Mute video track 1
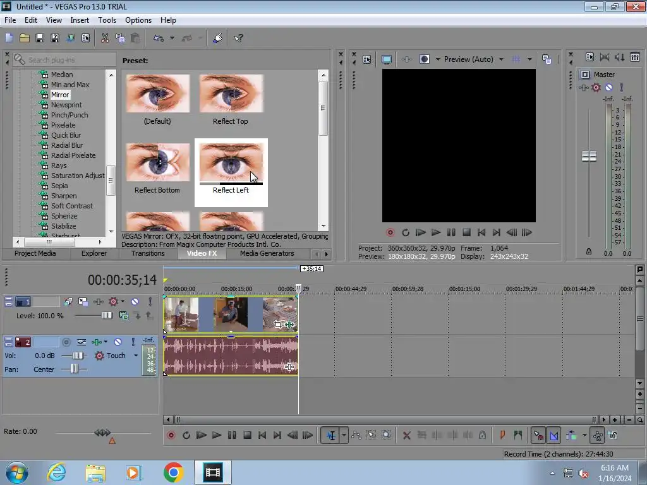This screenshot has height=485, width=647. click(135, 302)
